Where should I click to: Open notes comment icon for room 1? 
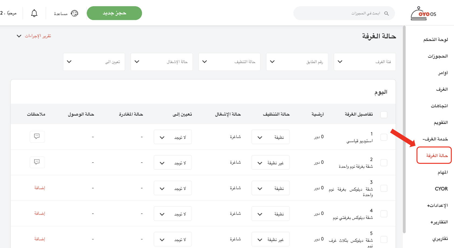tap(37, 137)
